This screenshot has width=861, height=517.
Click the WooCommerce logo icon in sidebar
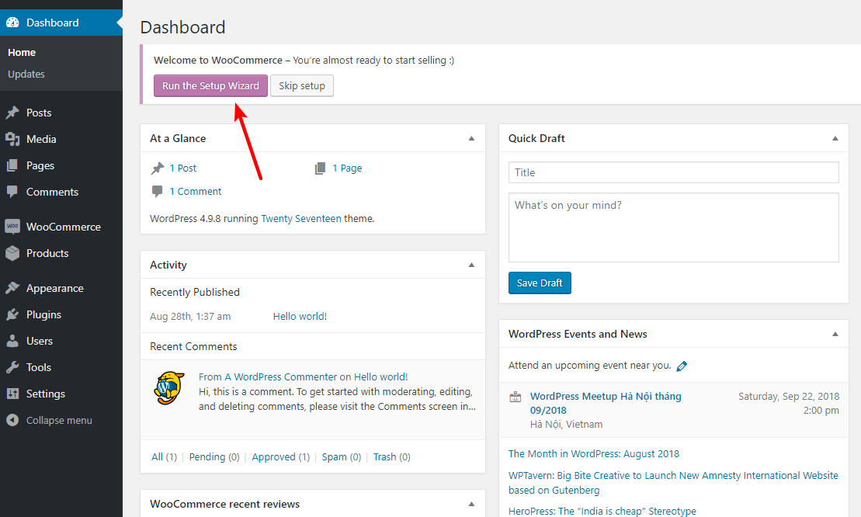(x=12, y=227)
